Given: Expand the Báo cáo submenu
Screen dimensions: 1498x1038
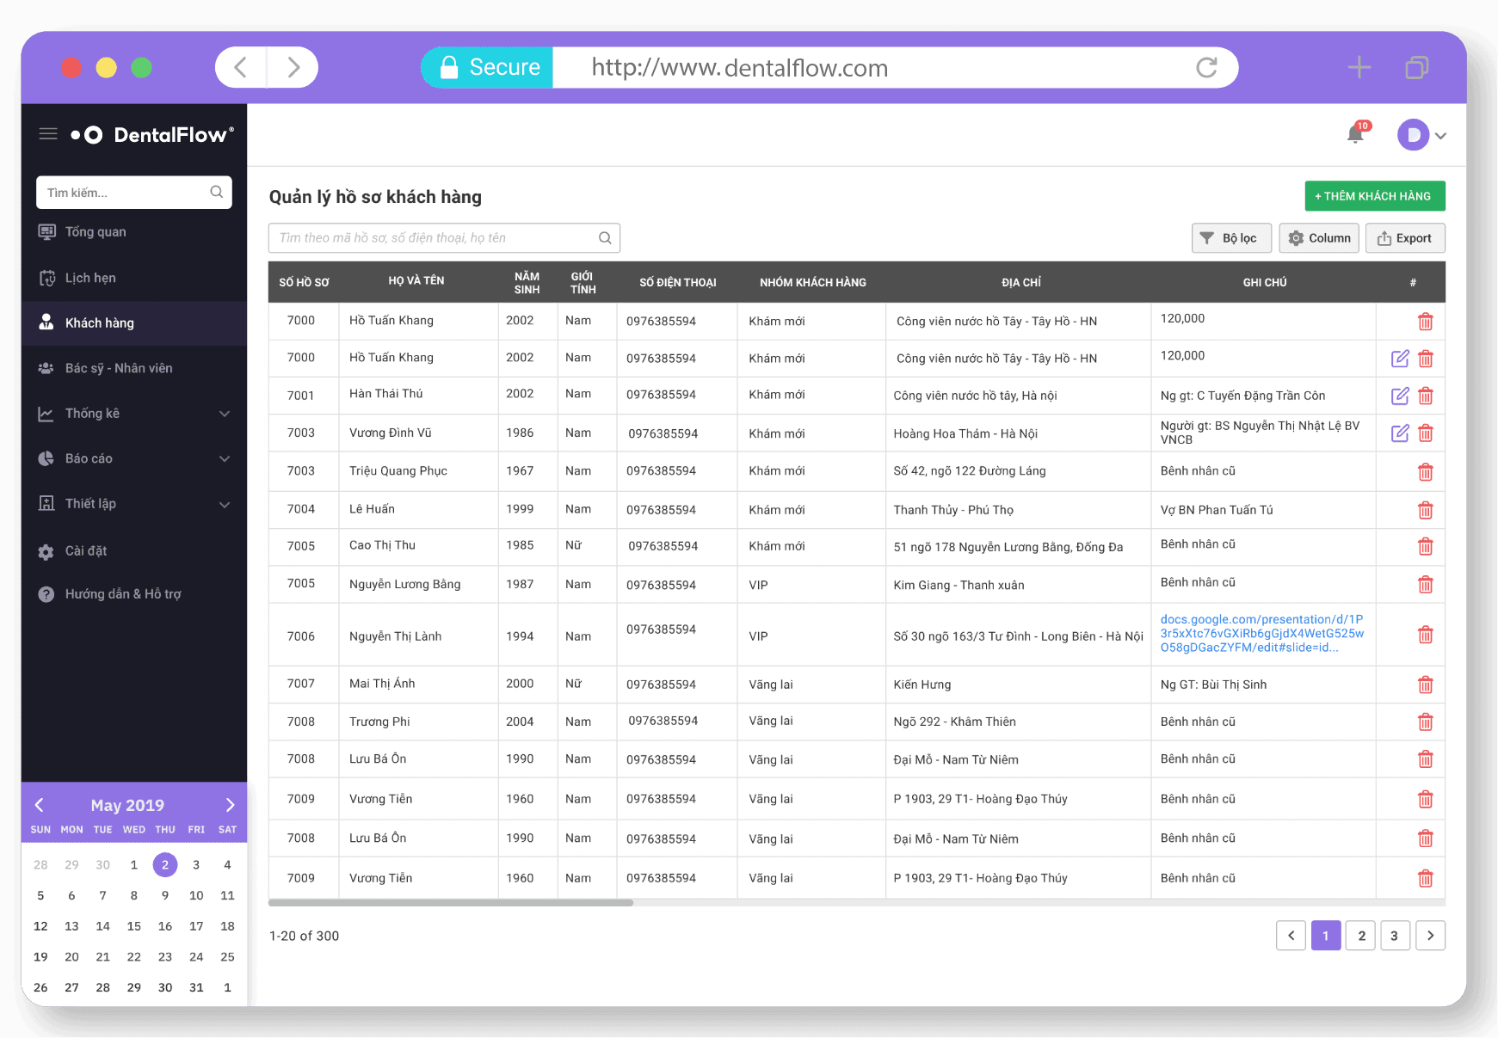Looking at the screenshot, I should click(225, 459).
